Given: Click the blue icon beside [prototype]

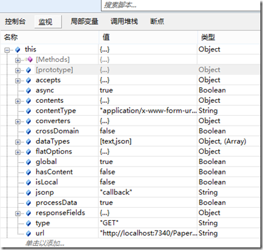Looking at the screenshot, I should coord(29,70).
